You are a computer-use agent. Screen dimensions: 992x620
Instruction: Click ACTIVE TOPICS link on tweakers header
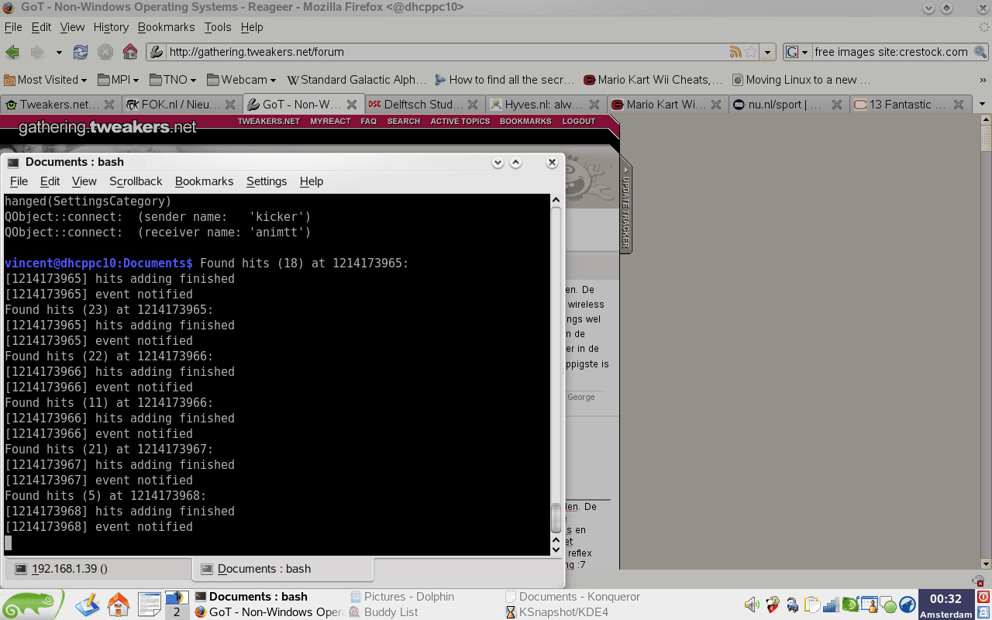pos(460,122)
